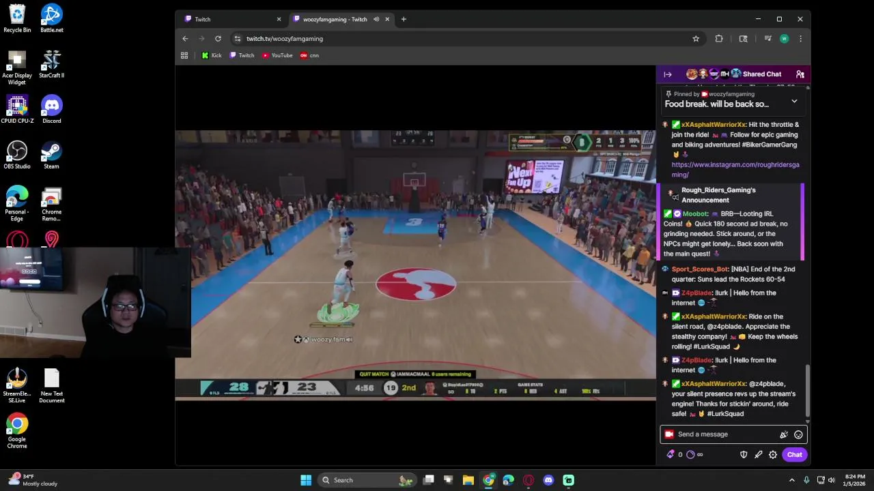The width and height of the screenshot is (874, 491).
Task: Open the Twitch bookmark
Action: (x=242, y=55)
